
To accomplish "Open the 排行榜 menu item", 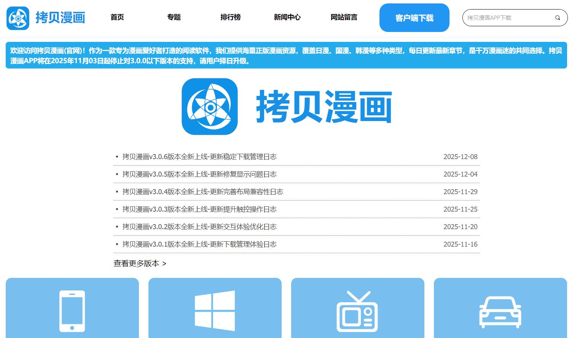I will pos(231,17).
